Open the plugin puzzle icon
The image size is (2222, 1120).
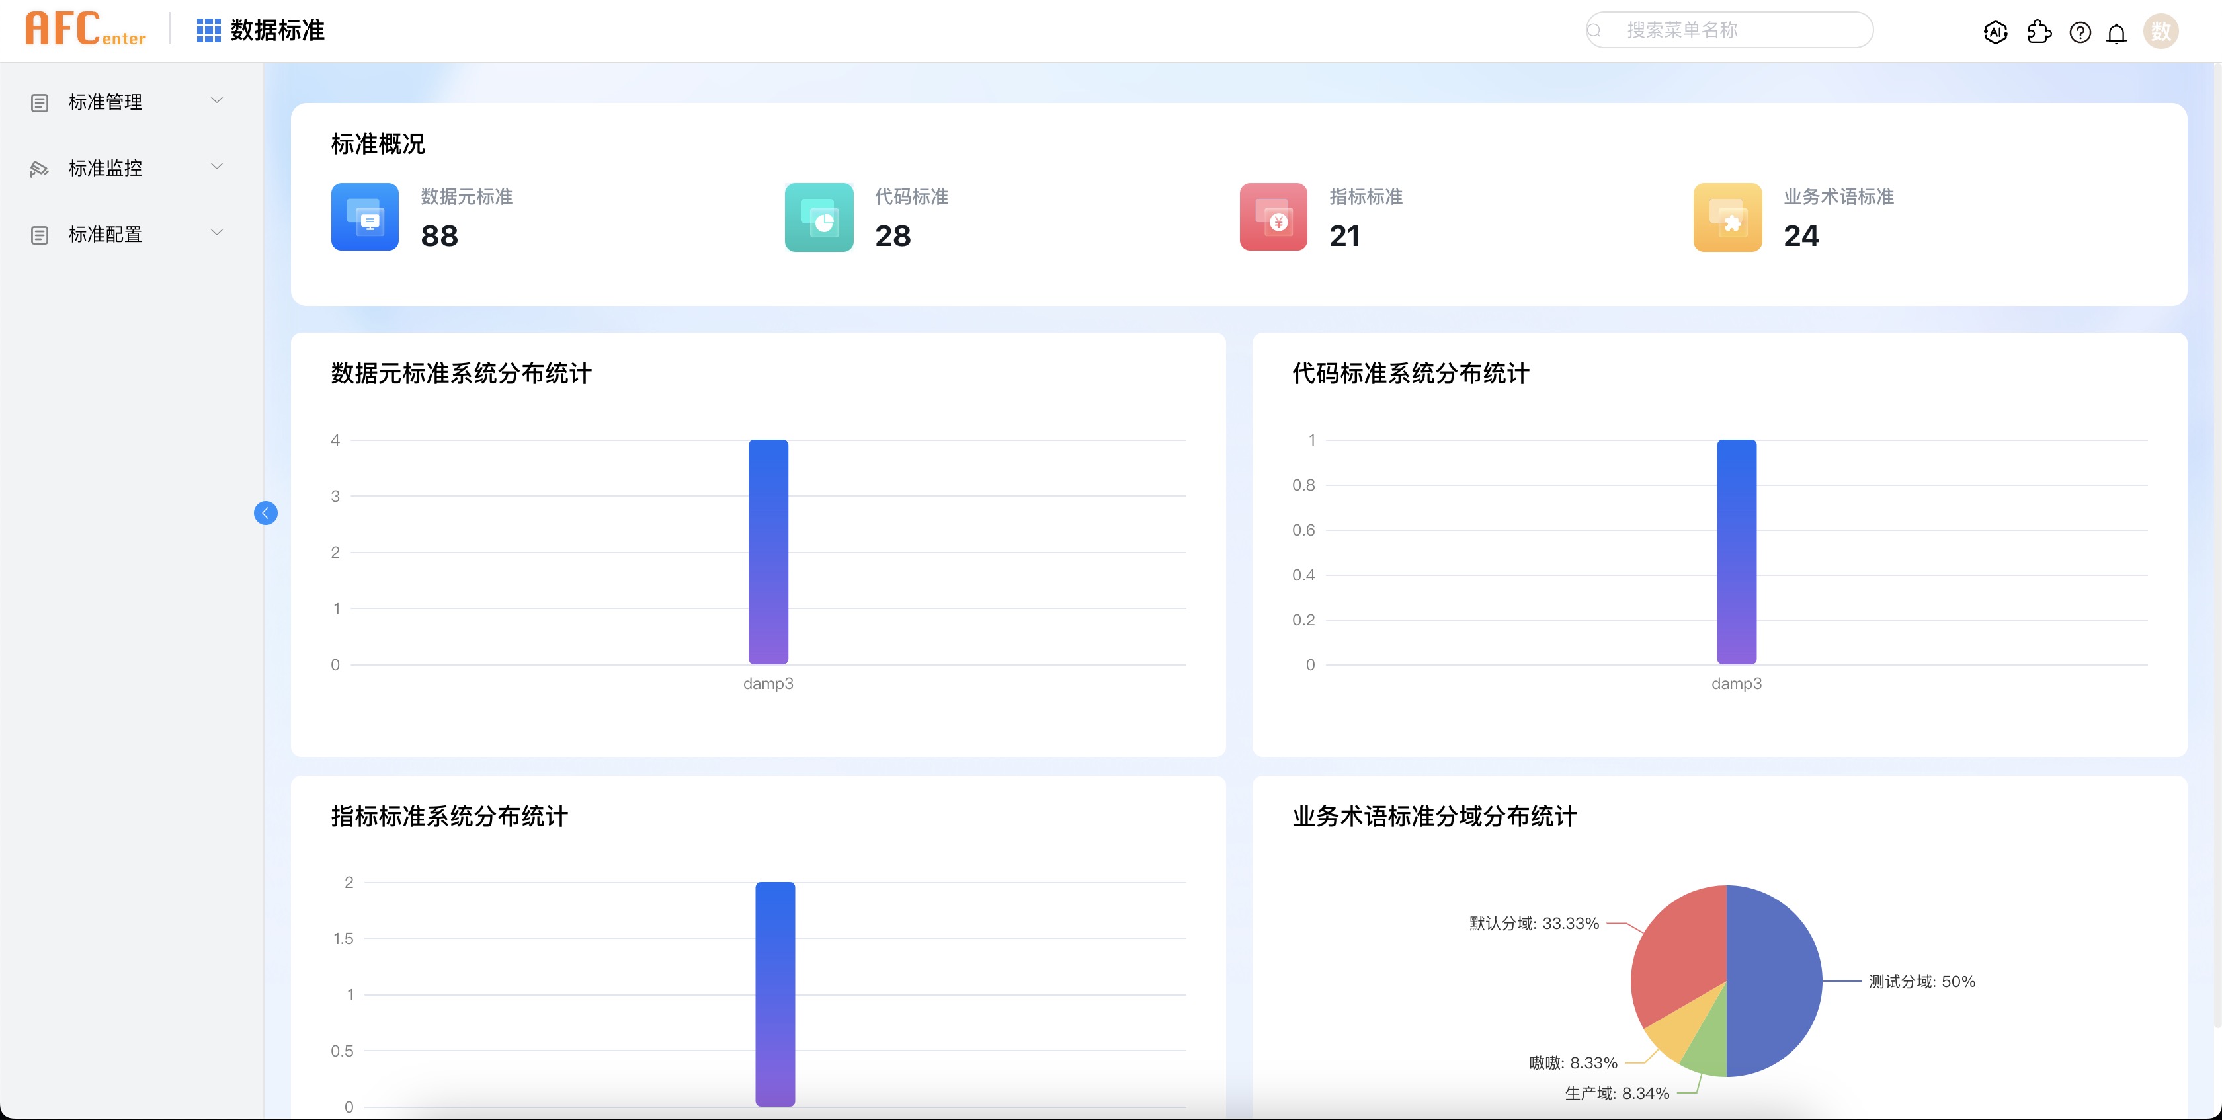click(2039, 33)
